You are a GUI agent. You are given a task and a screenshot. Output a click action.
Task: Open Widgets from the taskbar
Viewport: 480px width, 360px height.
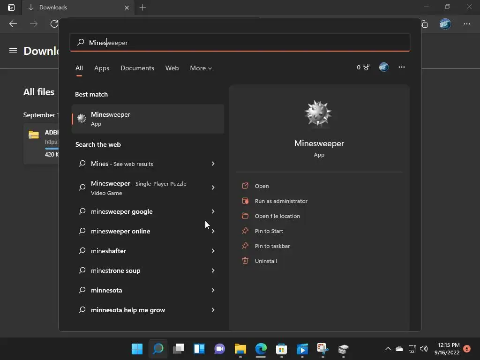[199, 349]
